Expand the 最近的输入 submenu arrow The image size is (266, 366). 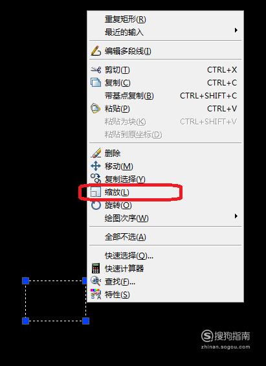(236, 30)
